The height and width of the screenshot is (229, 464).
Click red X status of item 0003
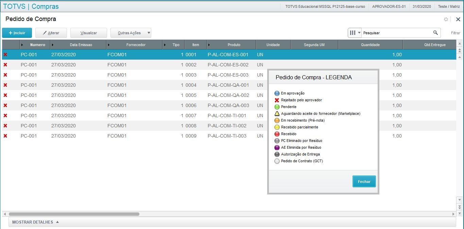point(5,75)
